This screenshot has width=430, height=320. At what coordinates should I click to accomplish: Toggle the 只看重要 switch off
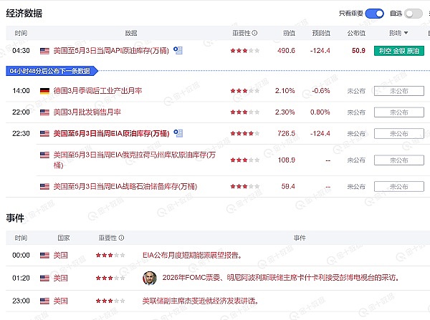pos(374,14)
